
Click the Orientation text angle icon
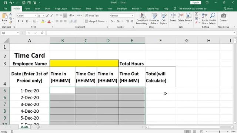71,16
